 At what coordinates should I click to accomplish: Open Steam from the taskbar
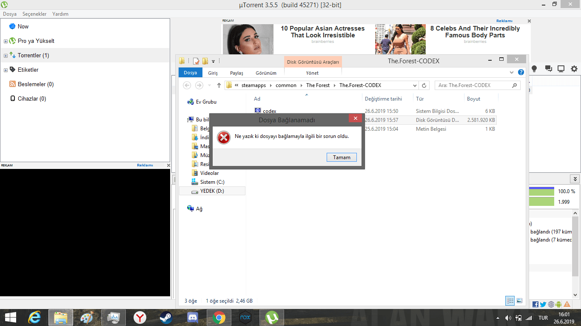[166, 318]
